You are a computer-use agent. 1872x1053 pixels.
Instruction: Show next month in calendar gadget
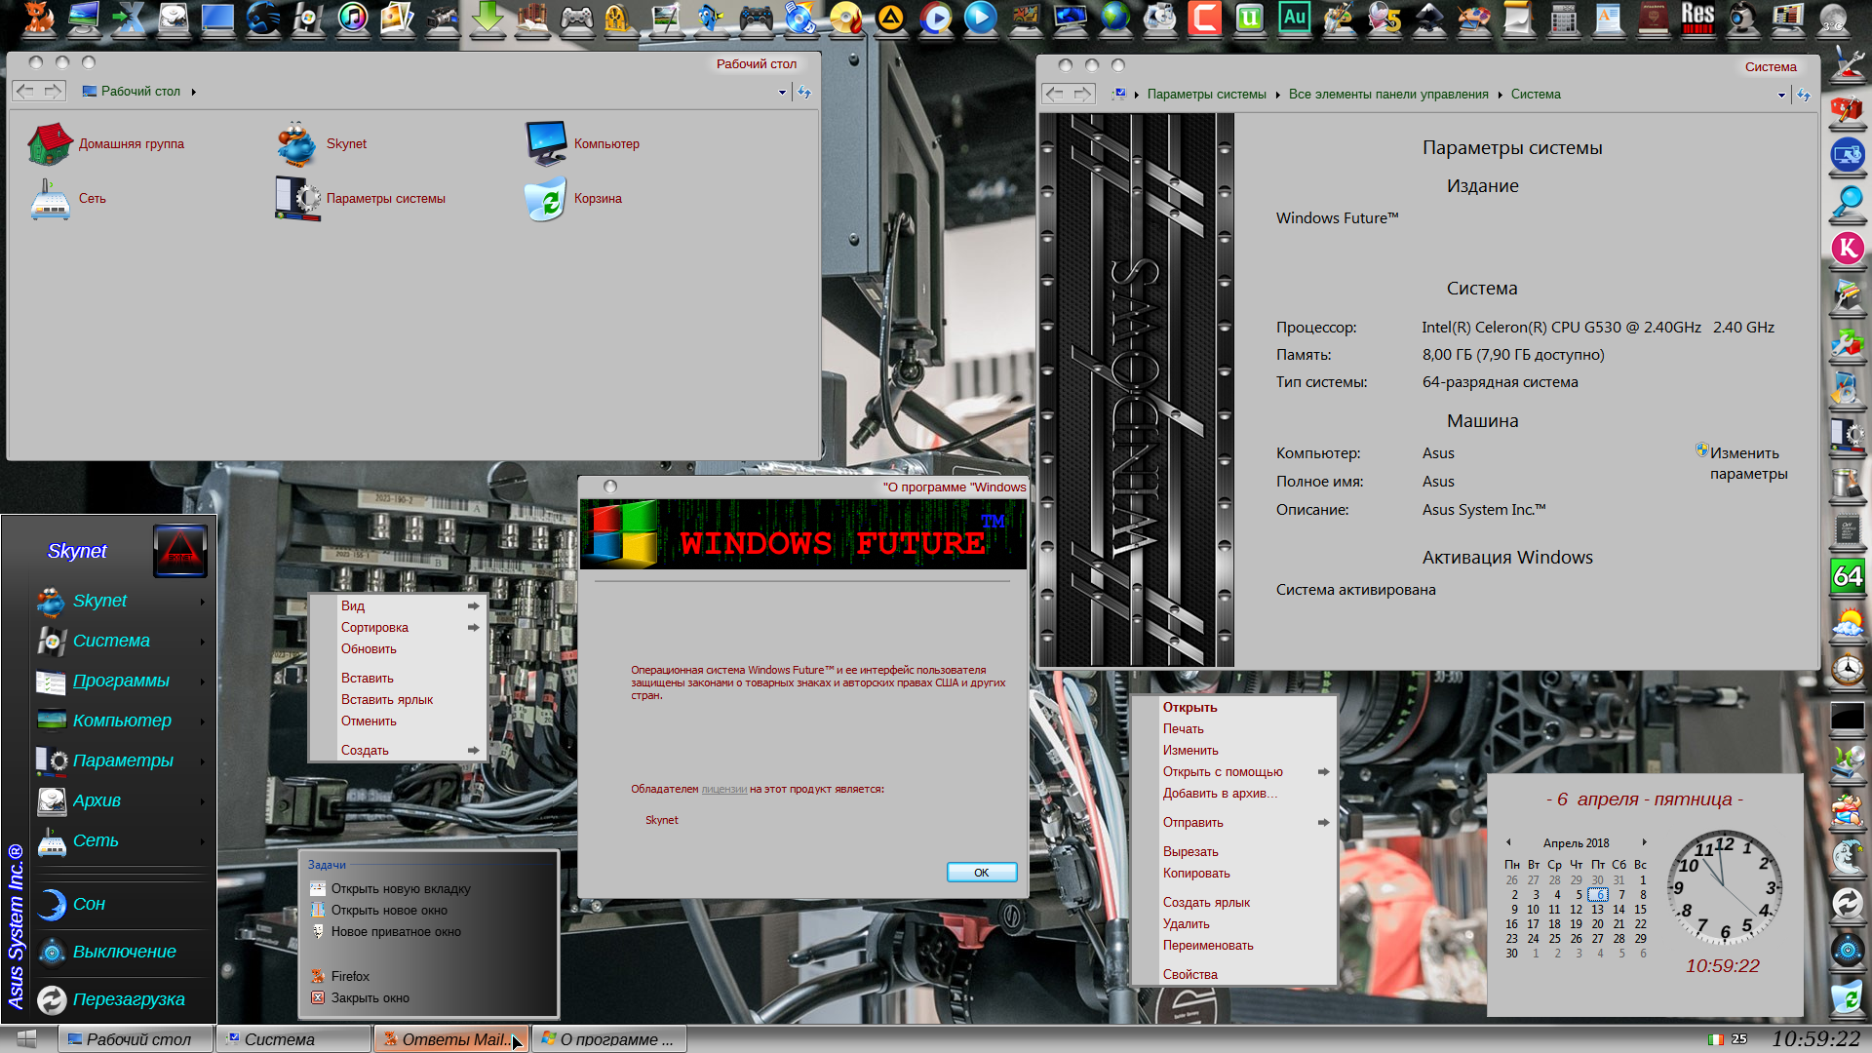tap(1644, 841)
